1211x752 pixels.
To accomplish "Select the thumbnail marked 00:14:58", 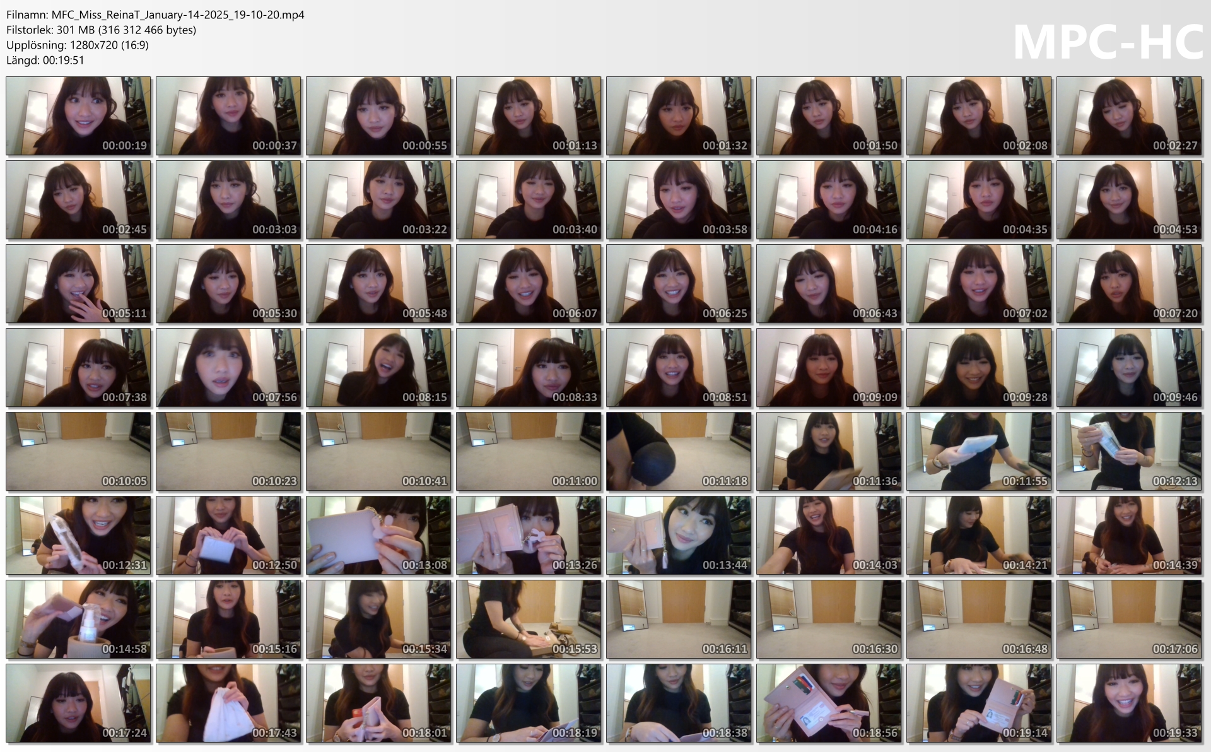I will (78, 619).
